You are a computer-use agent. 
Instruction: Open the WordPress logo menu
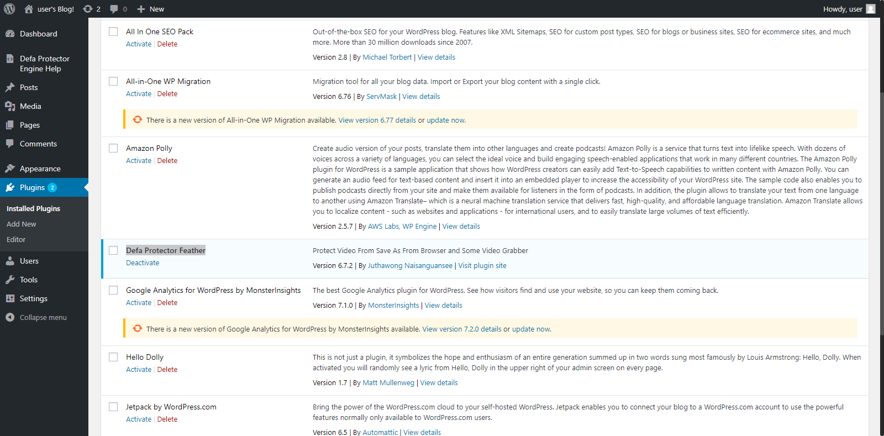tap(9, 9)
